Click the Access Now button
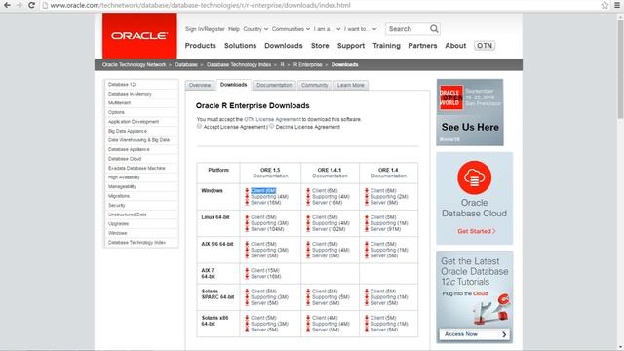The height and width of the screenshot is (351, 624). click(x=475, y=334)
